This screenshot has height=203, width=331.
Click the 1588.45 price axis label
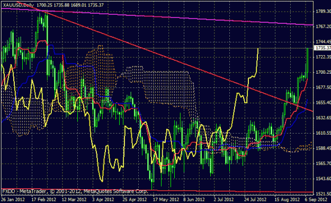click(x=323, y=148)
